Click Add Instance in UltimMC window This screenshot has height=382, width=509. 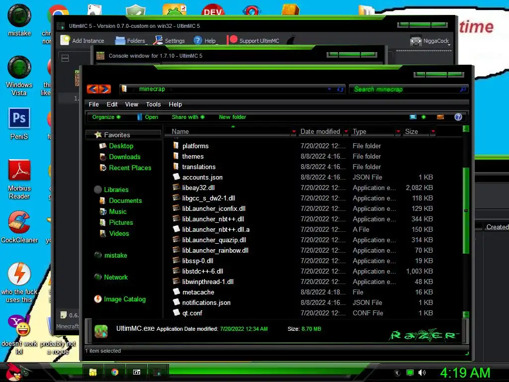83,41
